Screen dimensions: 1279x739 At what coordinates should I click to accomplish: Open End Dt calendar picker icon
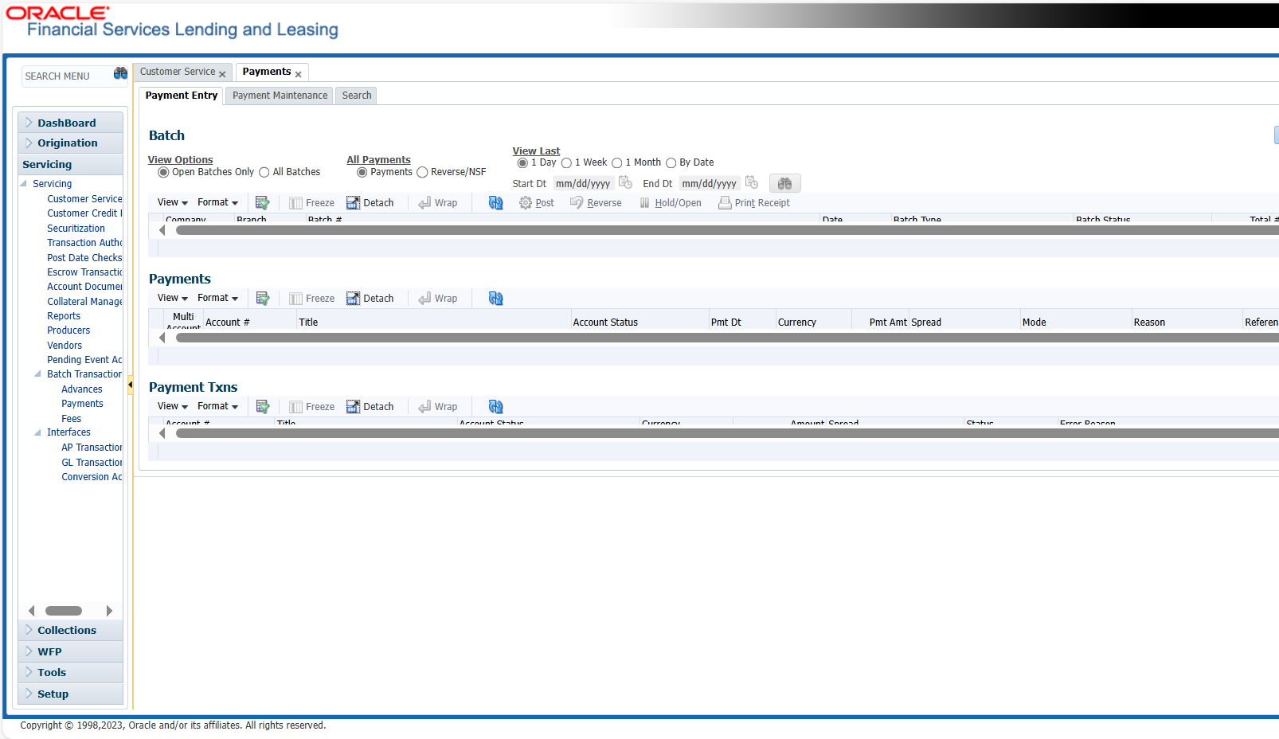pos(751,182)
